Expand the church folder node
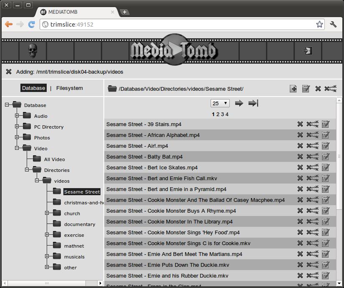This screenshot has height=288, width=344. coord(47,213)
